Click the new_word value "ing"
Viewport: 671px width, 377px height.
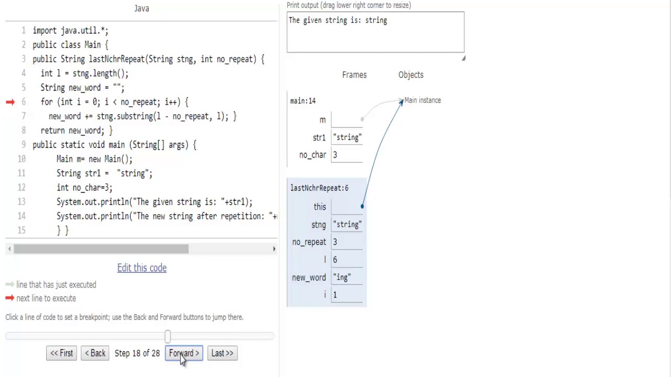(x=342, y=278)
